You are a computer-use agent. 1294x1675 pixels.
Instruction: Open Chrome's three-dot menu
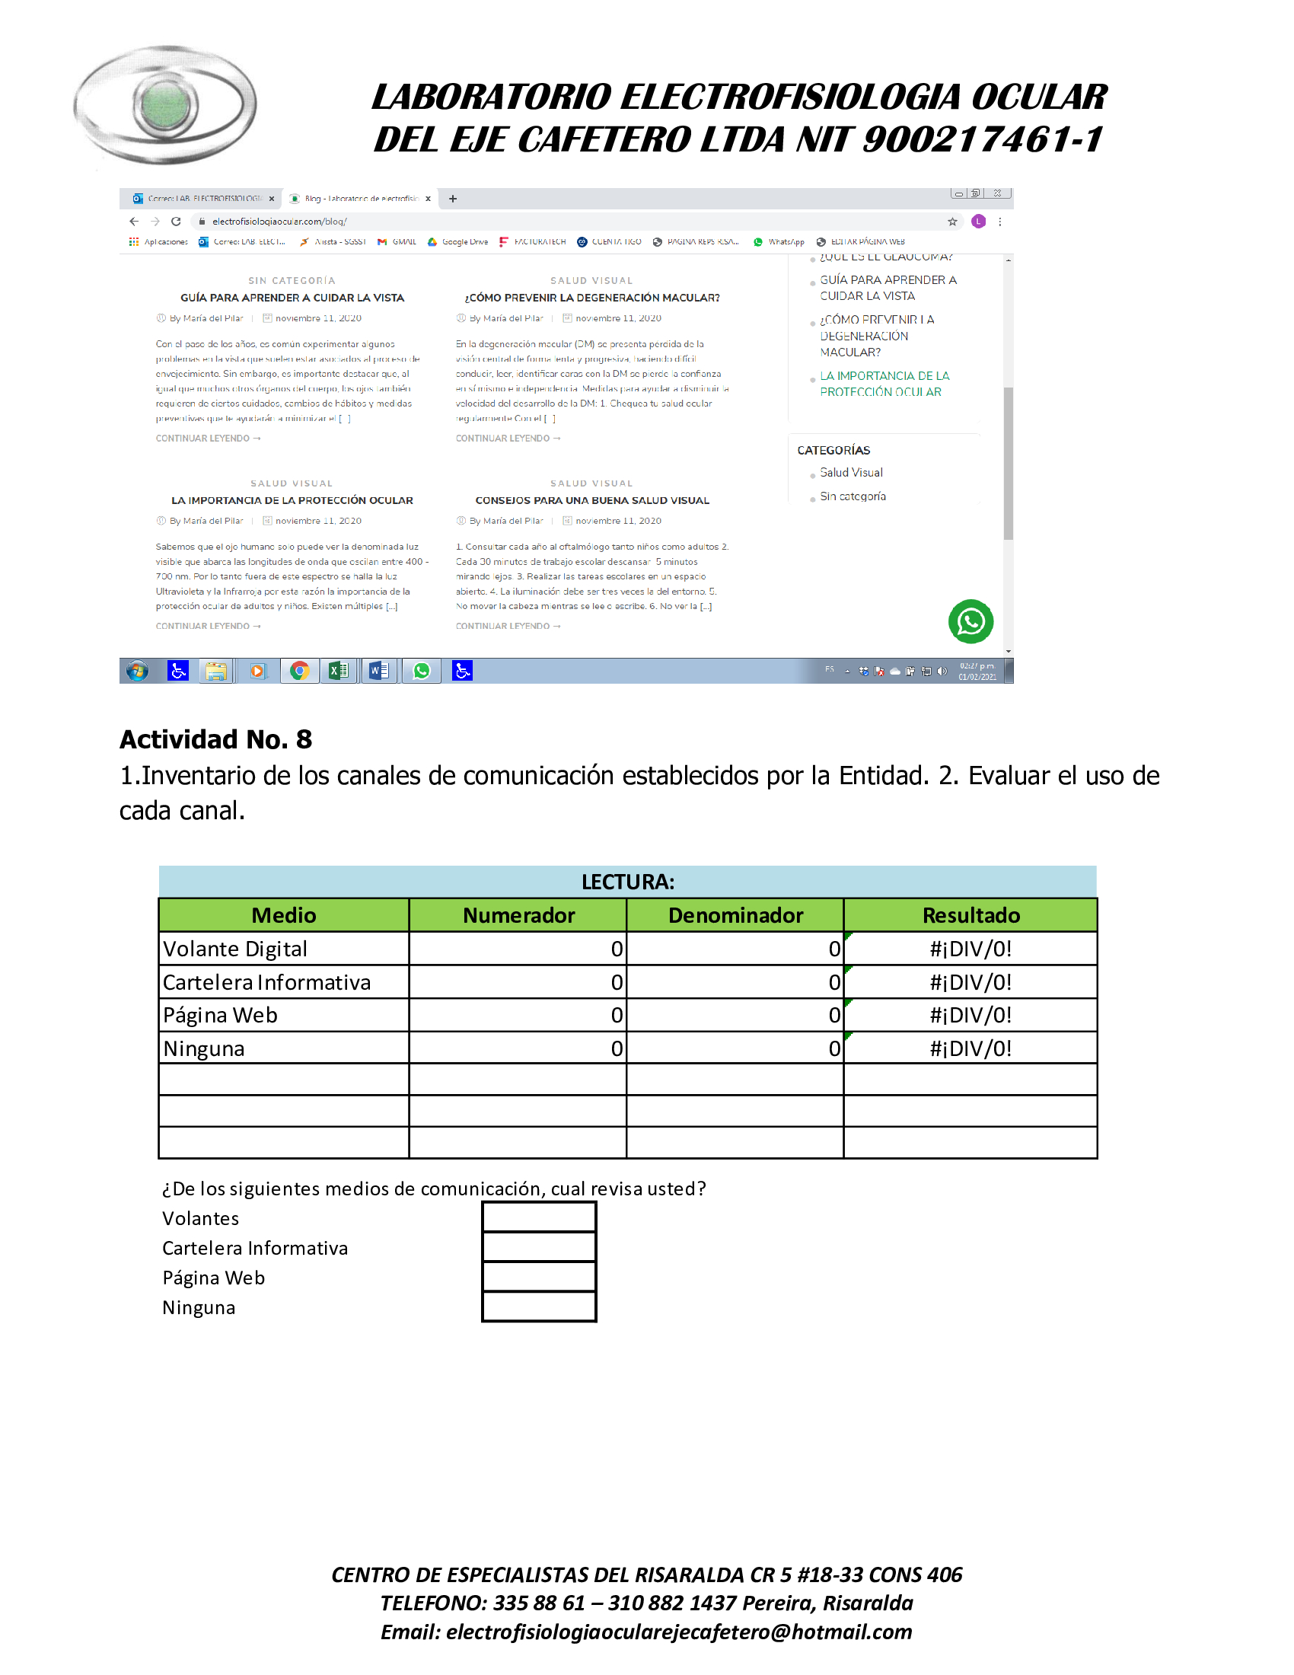click(x=999, y=222)
